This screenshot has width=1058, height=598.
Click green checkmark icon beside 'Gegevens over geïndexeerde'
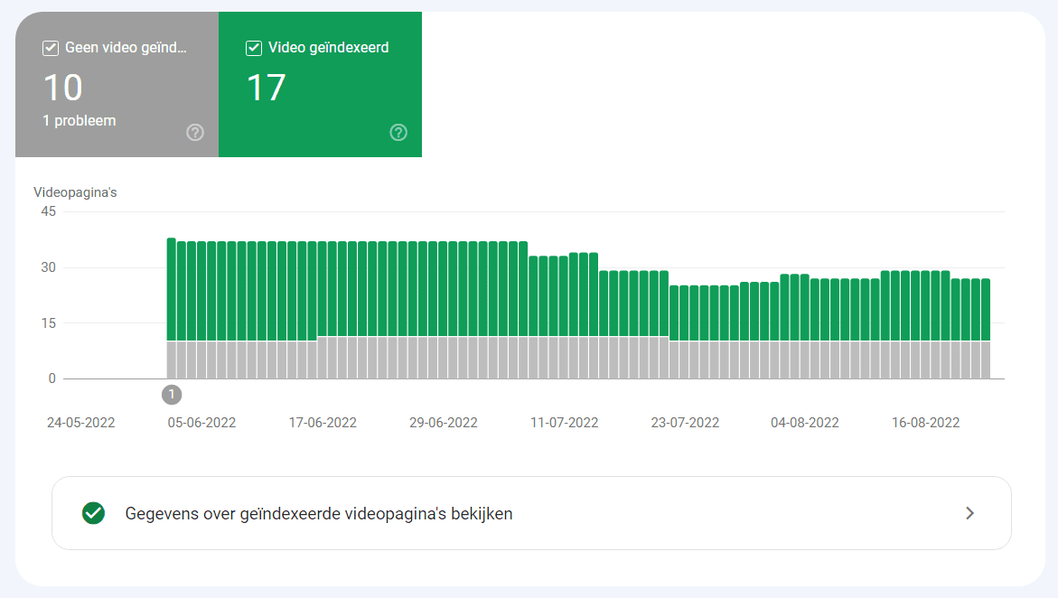tap(93, 513)
